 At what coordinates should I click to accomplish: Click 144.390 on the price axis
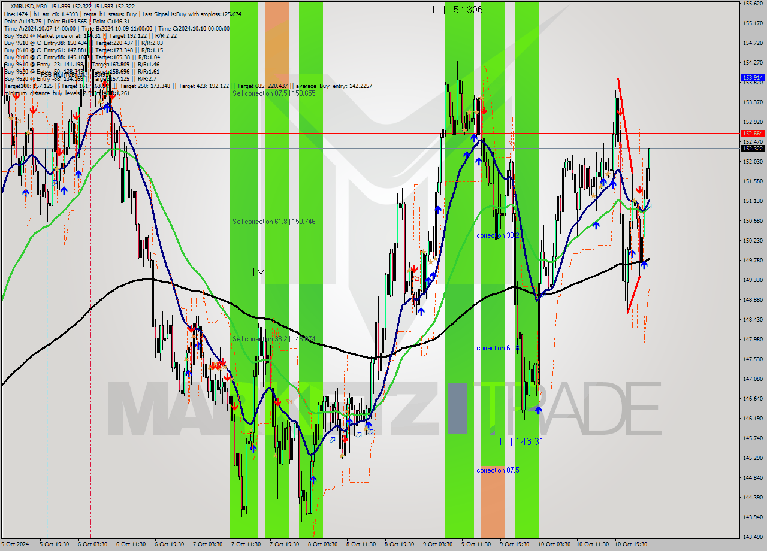pos(753,498)
